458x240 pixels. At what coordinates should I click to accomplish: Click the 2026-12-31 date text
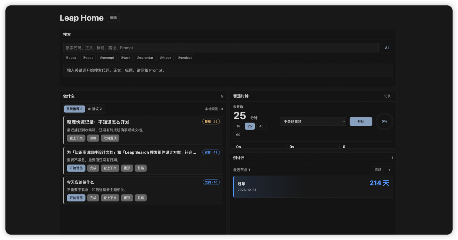tap(247, 190)
